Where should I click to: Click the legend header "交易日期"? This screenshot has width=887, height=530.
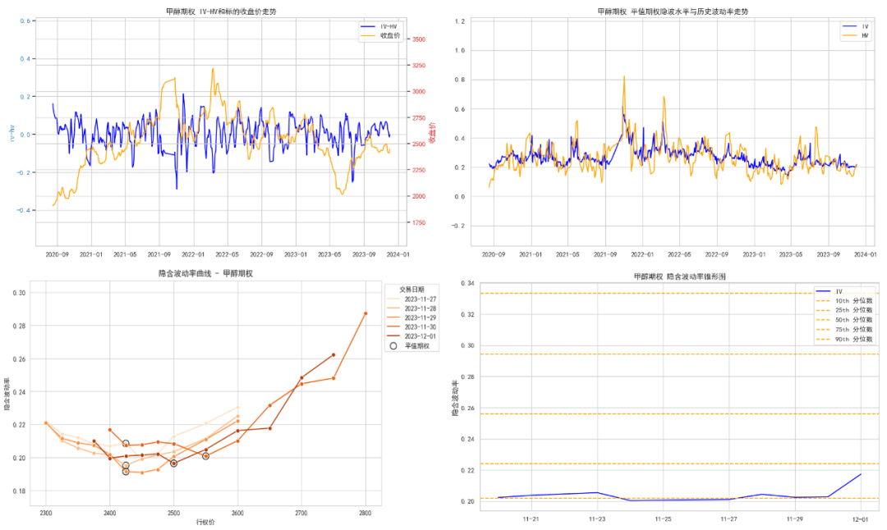click(411, 290)
